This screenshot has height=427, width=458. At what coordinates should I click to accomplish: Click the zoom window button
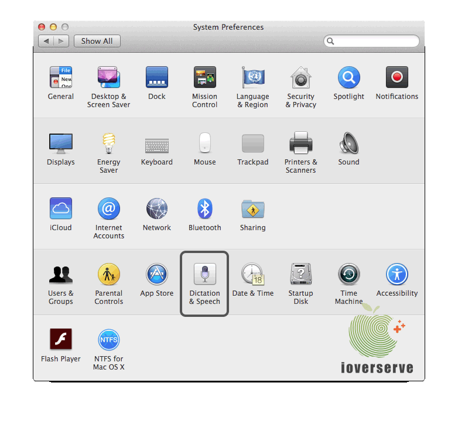pyautogui.click(x=65, y=27)
